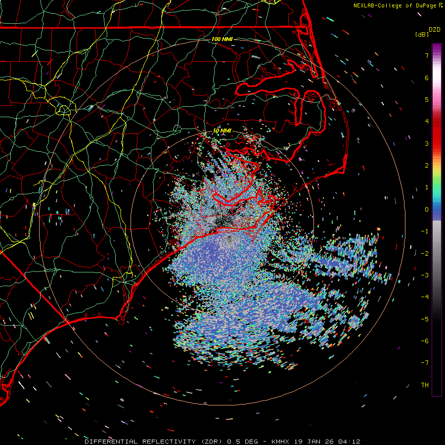445x445 pixels.
Task: Click the KMHX station identifier
Action: (280, 442)
